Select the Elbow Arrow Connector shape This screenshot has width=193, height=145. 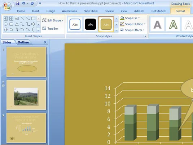pos(28,24)
